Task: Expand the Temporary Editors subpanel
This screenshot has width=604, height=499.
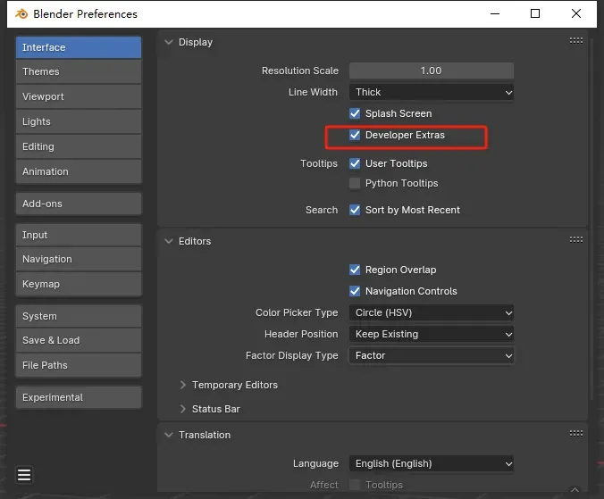Action: [183, 385]
